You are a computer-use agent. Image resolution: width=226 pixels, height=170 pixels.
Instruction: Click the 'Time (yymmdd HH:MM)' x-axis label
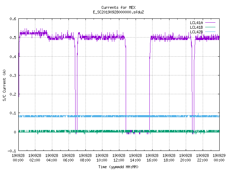tap(118, 167)
